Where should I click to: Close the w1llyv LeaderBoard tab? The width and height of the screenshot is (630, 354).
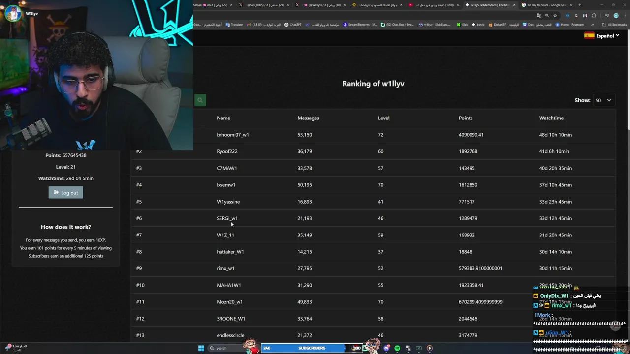(514, 5)
